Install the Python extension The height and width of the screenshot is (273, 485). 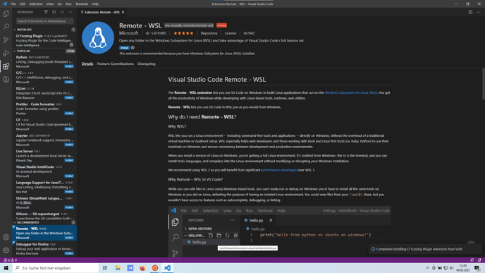click(x=69, y=66)
